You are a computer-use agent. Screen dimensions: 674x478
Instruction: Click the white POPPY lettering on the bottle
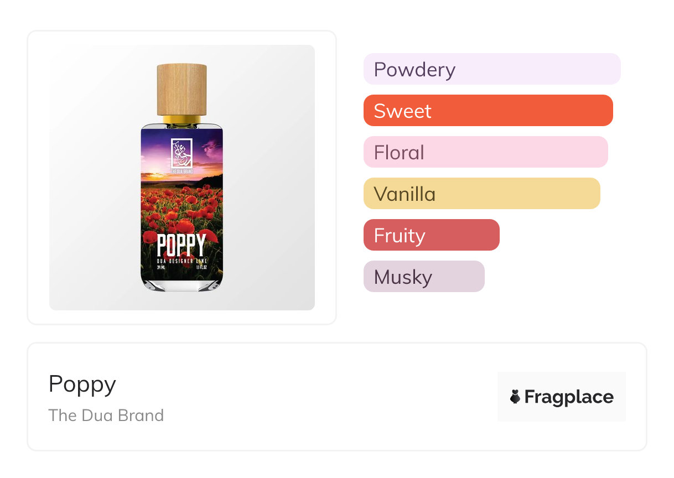(x=181, y=245)
